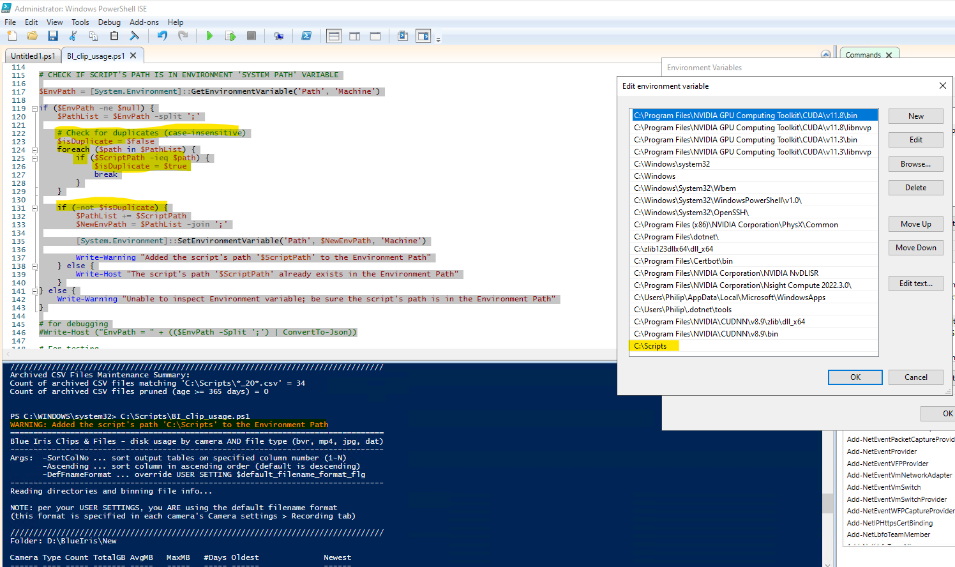Select the C:\Windows\System32\OpenSSH\ entry
955x567 pixels.
755,213
